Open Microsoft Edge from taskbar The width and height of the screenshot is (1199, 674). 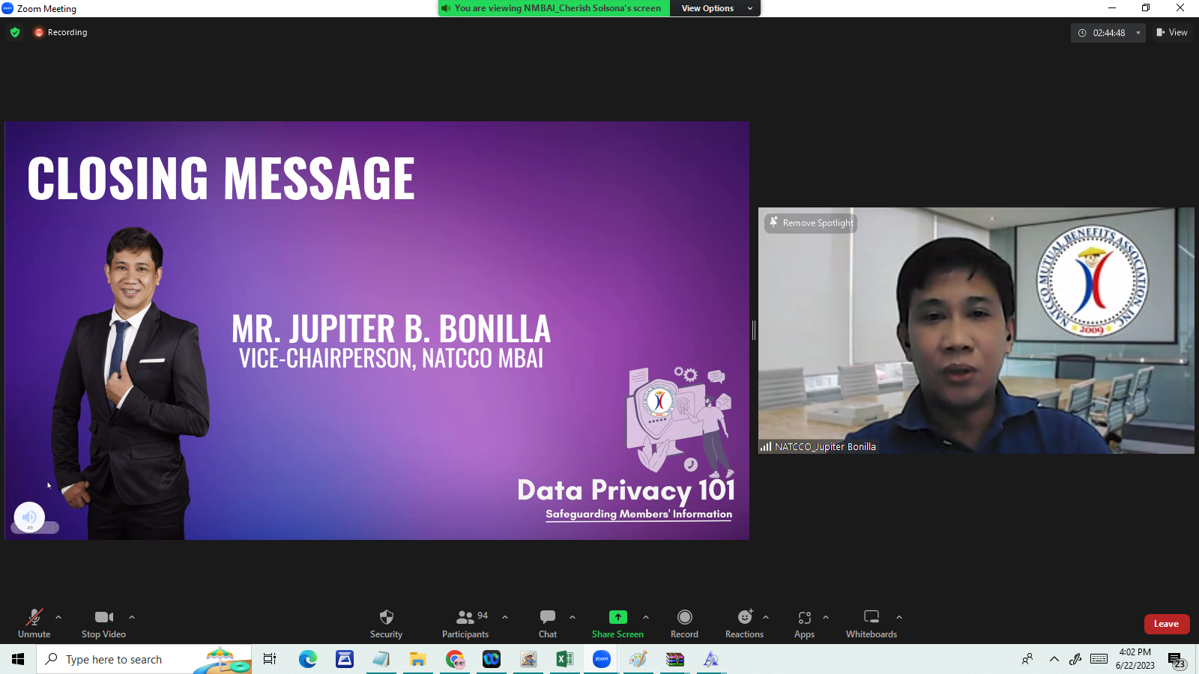coord(307,659)
